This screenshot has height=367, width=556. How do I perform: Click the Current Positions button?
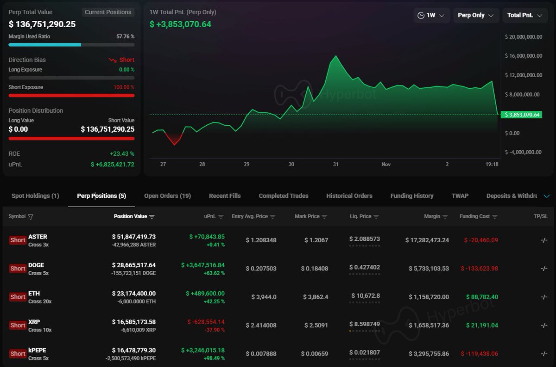108,12
